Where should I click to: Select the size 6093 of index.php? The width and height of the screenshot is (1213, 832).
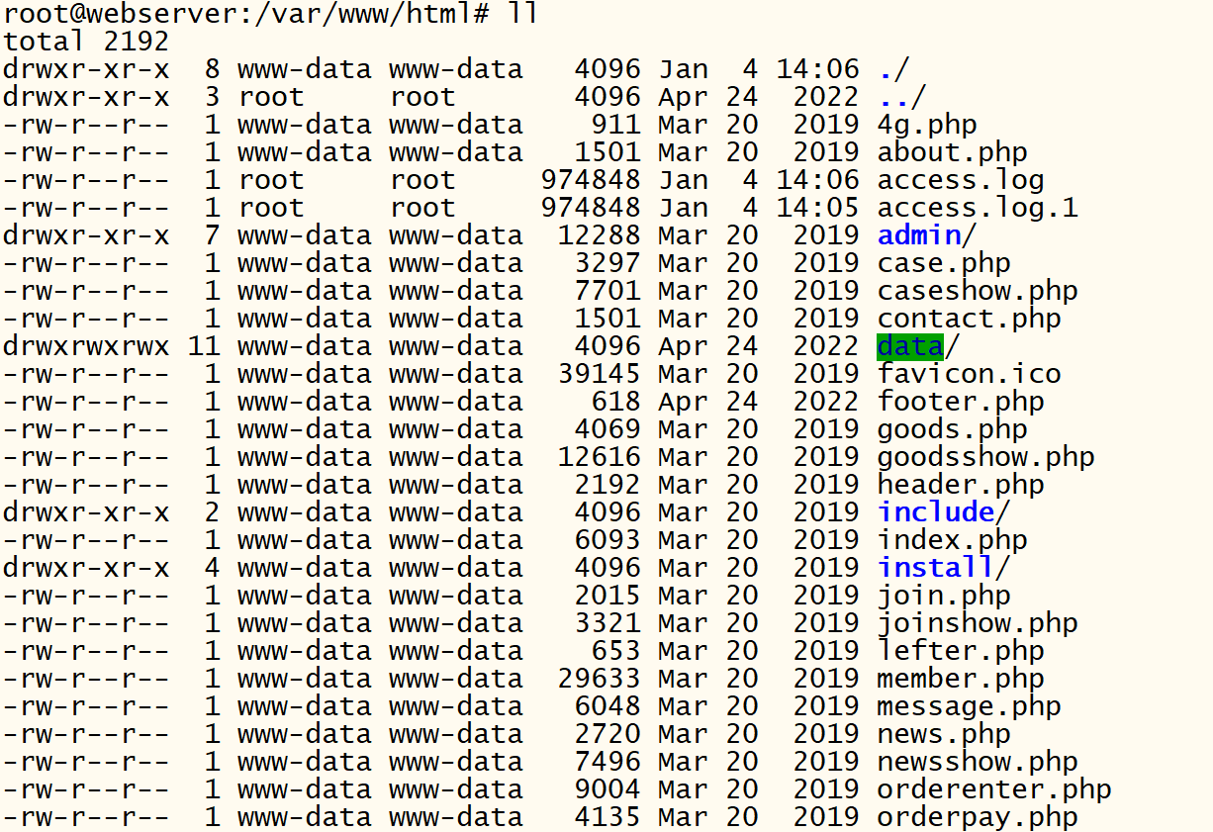(607, 540)
